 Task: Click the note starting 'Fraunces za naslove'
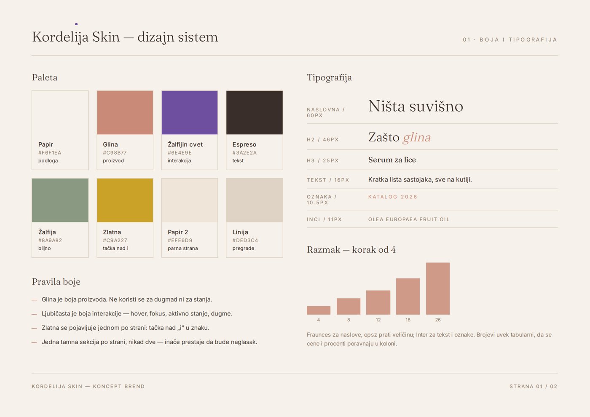tap(429, 339)
